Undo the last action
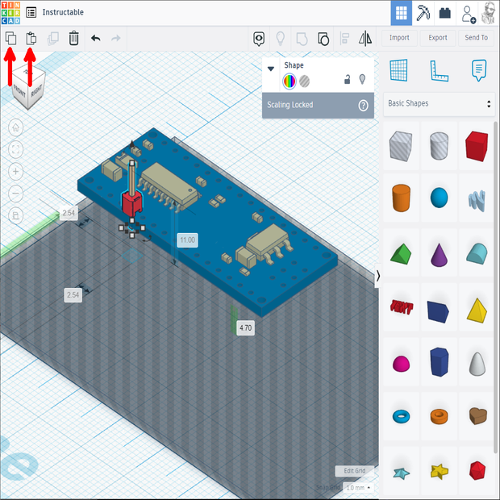Image resolution: width=500 pixels, height=500 pixels. (96, 39)
